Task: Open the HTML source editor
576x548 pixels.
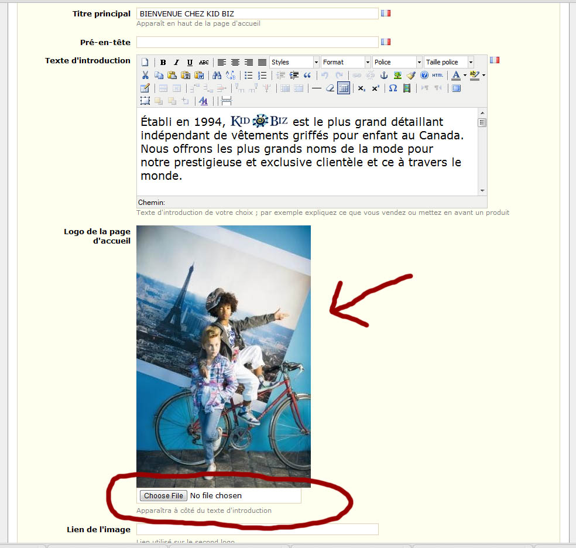Action: (437, 76)
